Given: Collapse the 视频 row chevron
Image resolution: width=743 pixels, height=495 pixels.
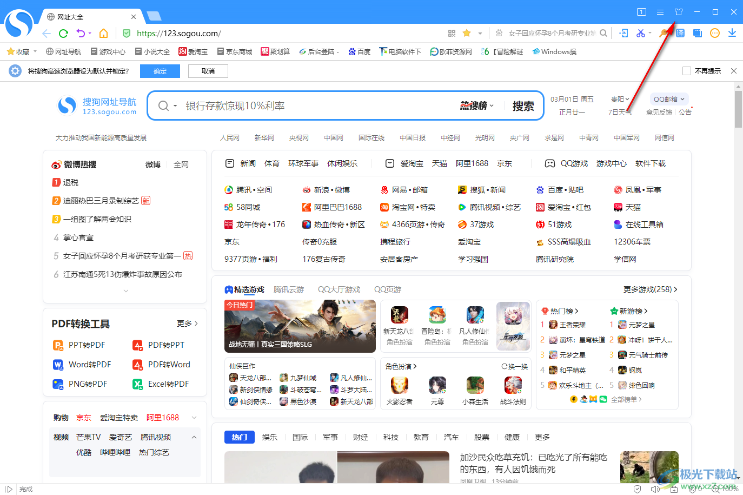Looking at the screenshot, I should [194, 437].
